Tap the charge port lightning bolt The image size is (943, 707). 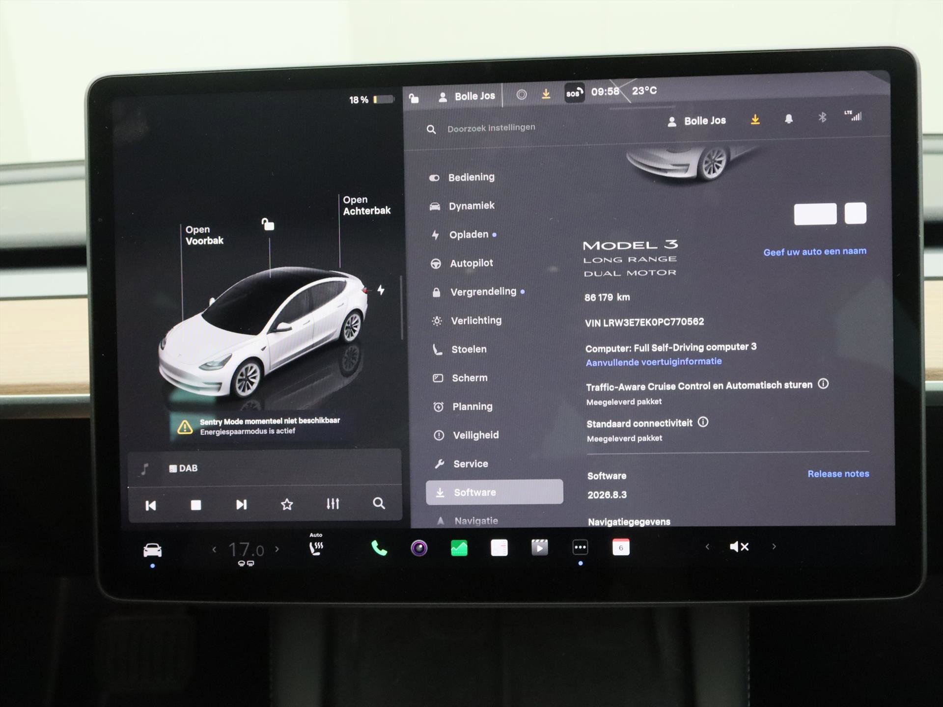(x=381, y=290)
